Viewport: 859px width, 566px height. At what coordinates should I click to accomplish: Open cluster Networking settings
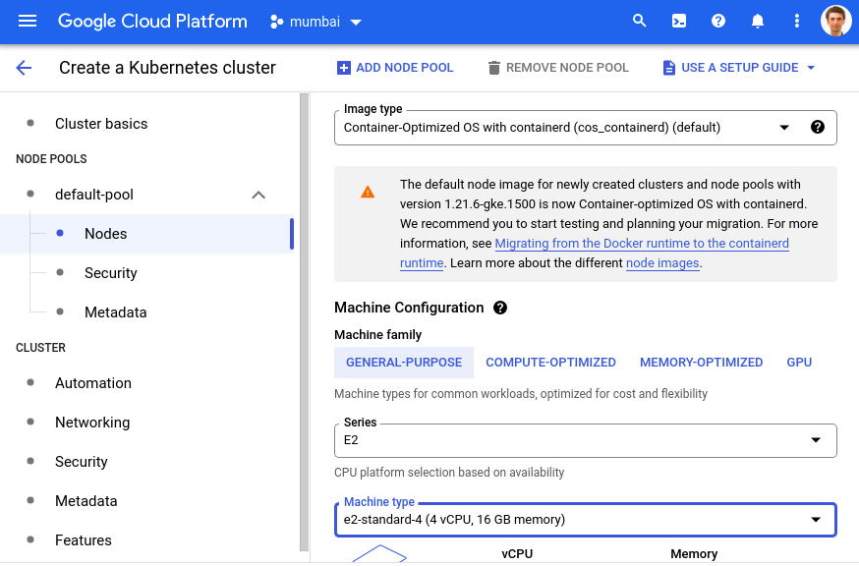coord(92,423)
